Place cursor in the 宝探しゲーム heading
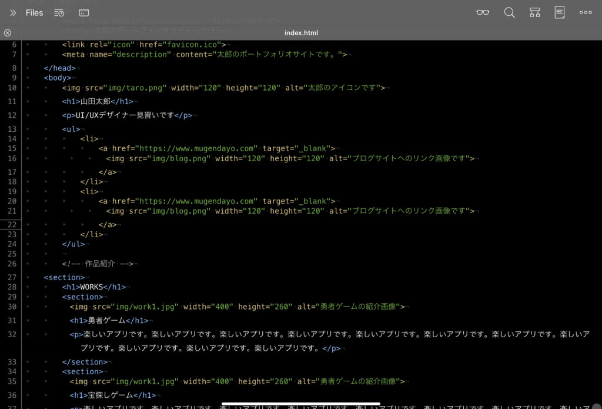The height and width of the screenshot is (409, 602). (x=109, y=395)
